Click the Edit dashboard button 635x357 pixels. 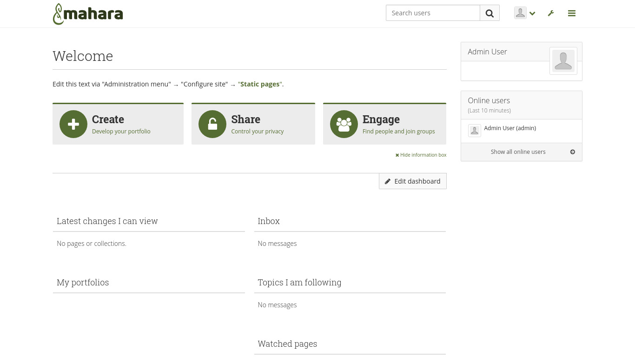pyautogui.click(x=413, y=181)
